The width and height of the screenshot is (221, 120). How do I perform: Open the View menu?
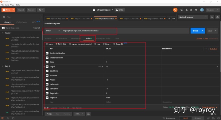[x=12, y=5]
